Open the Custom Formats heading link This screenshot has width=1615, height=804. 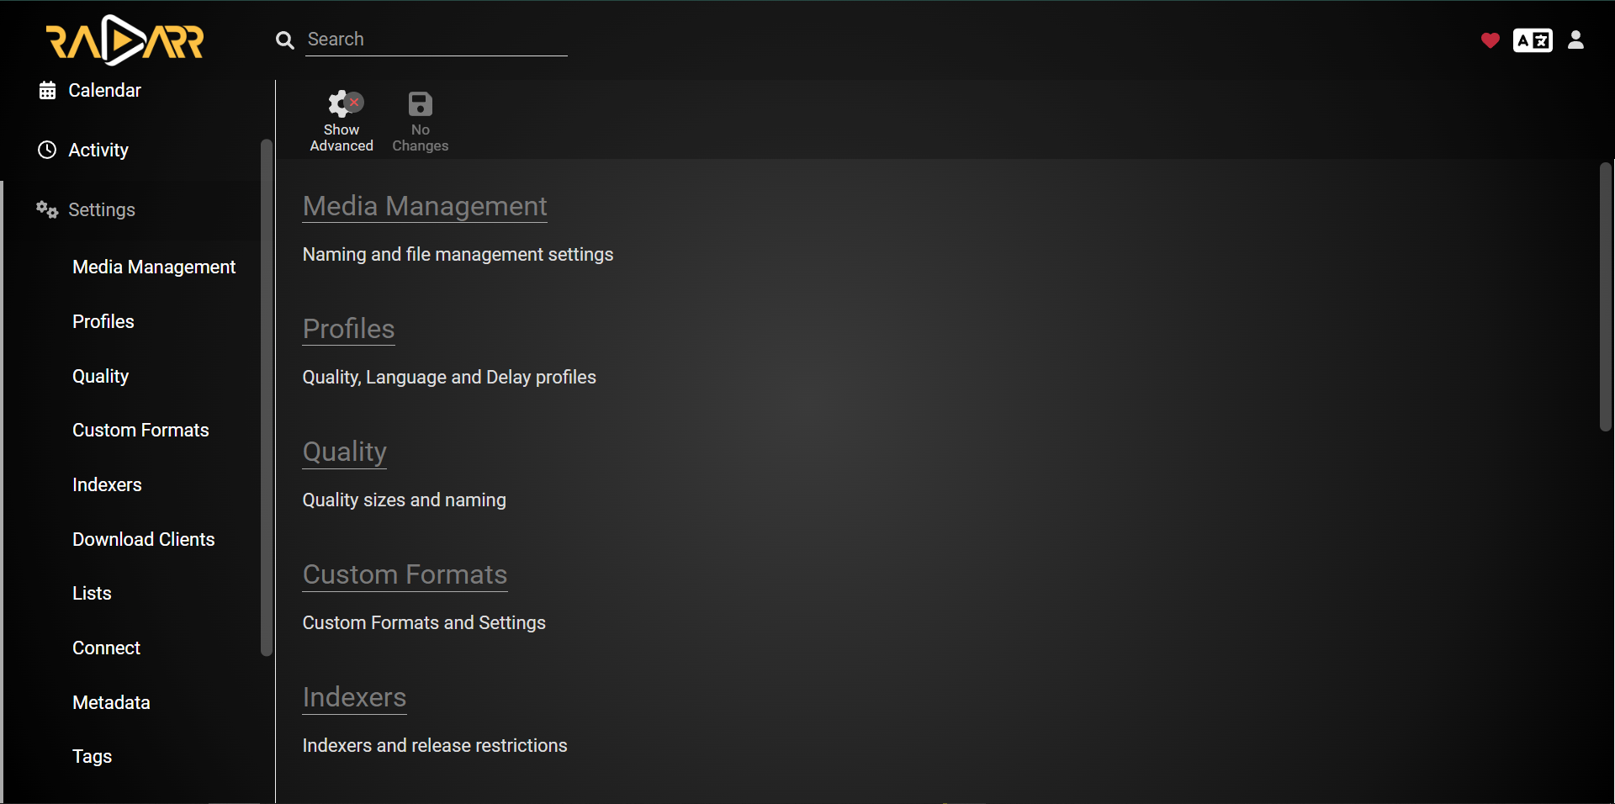pyautogui.click(x=405, y=574)
